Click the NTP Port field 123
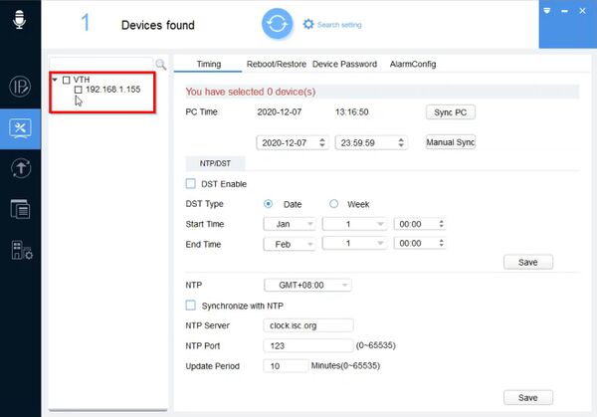 point(308,345)
